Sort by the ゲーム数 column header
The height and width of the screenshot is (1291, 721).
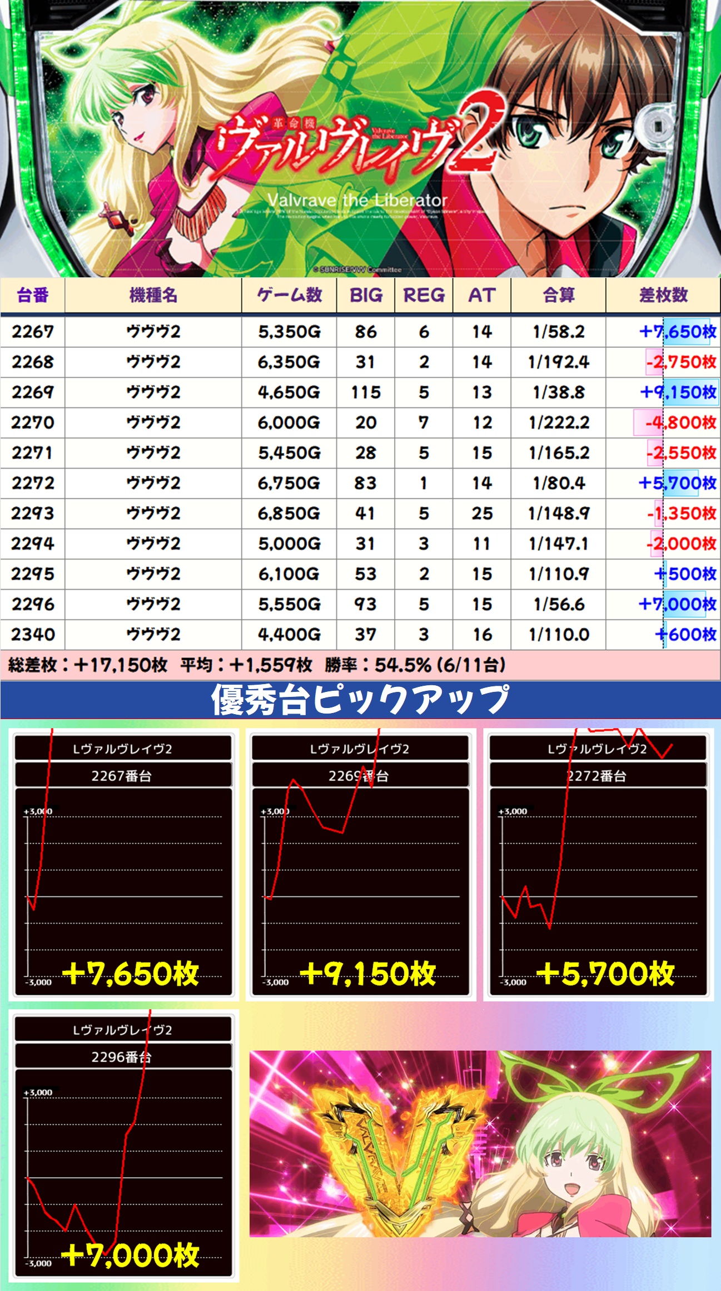coord(289,295)
